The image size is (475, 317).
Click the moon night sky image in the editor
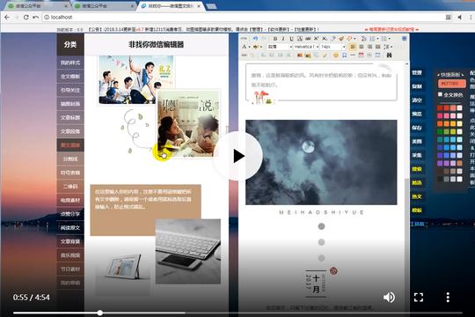(x=321, y=162)
